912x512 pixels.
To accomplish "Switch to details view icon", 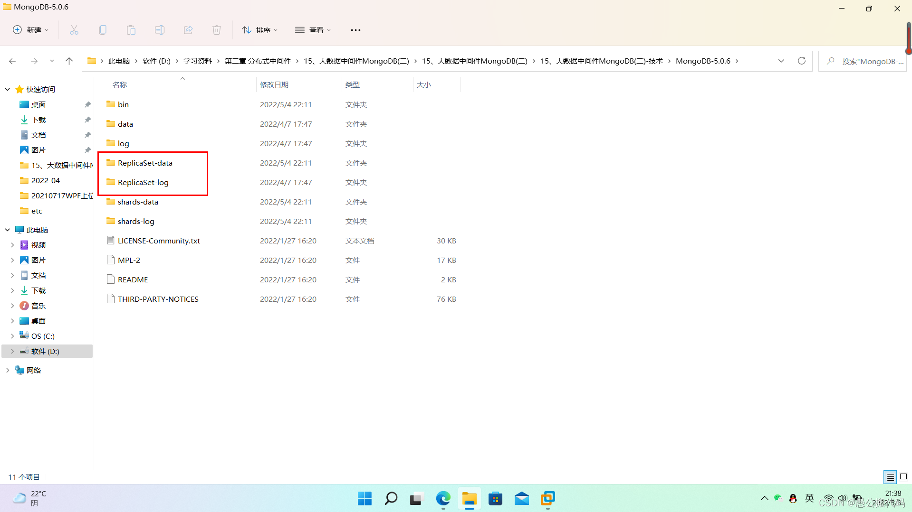I will click(890, 477).
